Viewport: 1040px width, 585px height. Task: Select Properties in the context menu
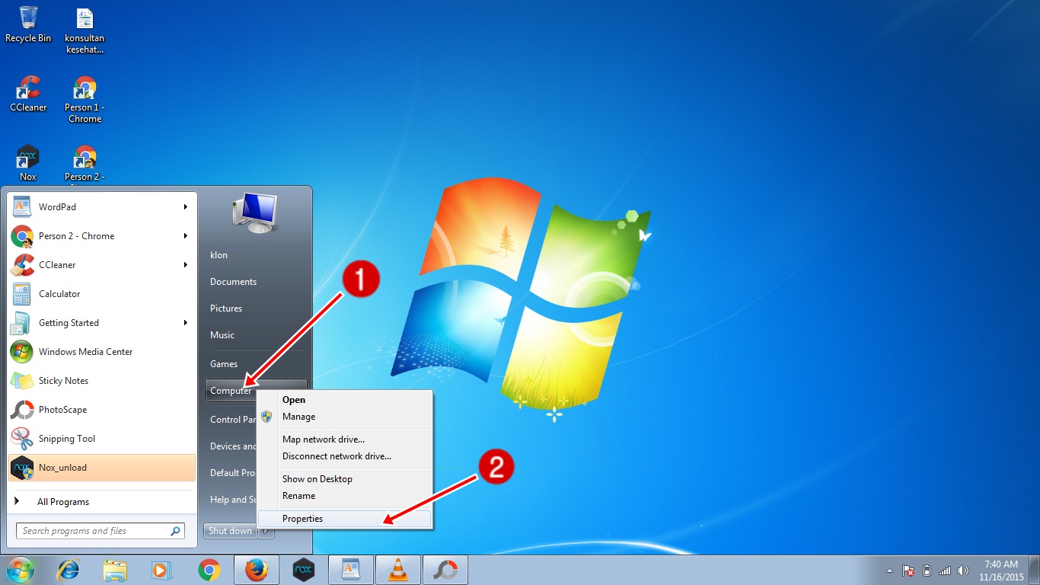pos(345,519)
